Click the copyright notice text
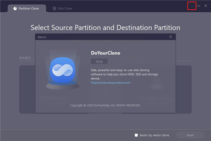211x141 pixels. pyautogui.click(x=105, y=105)
